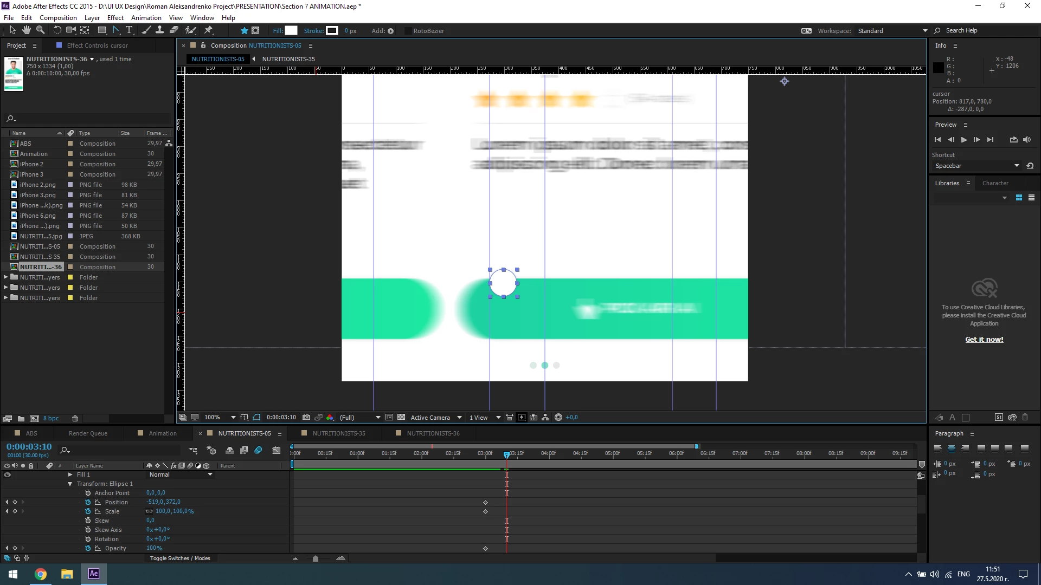The height and width of the screenshot is (585, 1041).
Task: Select the Zoom tool in toolbar
Action: click(40, 30)
